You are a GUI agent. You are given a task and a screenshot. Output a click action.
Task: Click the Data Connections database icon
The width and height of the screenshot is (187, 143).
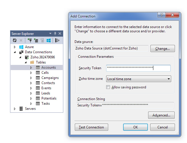[x=21, y=52]
